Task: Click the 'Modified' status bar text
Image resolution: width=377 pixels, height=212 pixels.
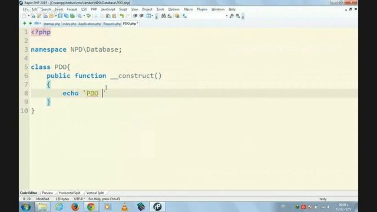Action: click(42, 199)
